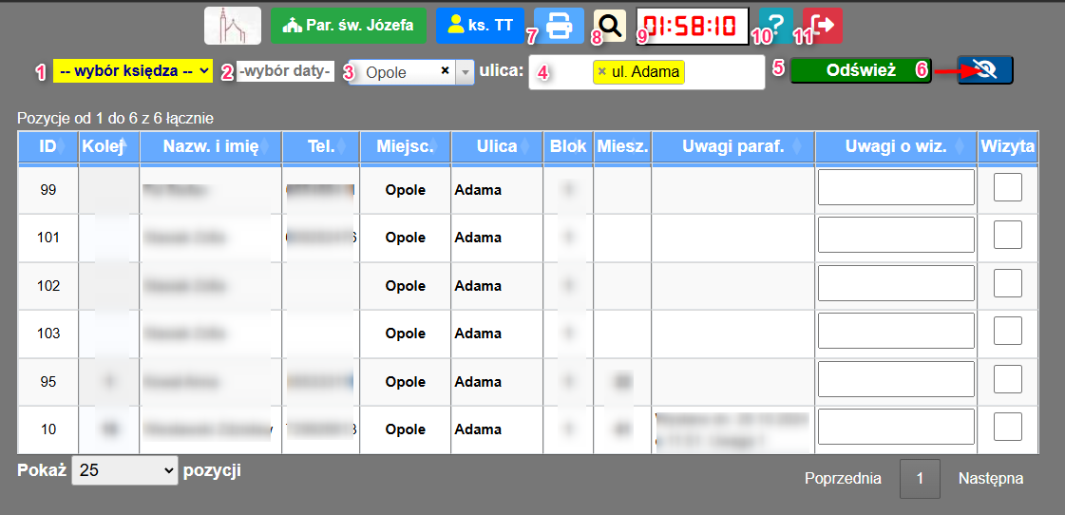This screenshot has width=1065, height=515.
Task: Check the Wizyta box for ID 99
Action: pyautogui.click(x=1007, y=188)
